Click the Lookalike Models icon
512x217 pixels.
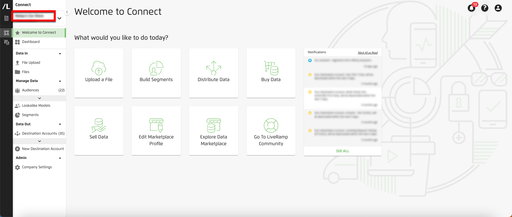click(18, 106)
